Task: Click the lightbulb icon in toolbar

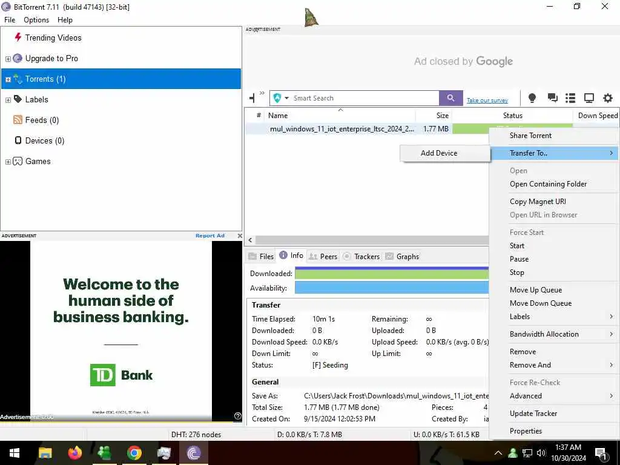Action: tap(532, 97)
